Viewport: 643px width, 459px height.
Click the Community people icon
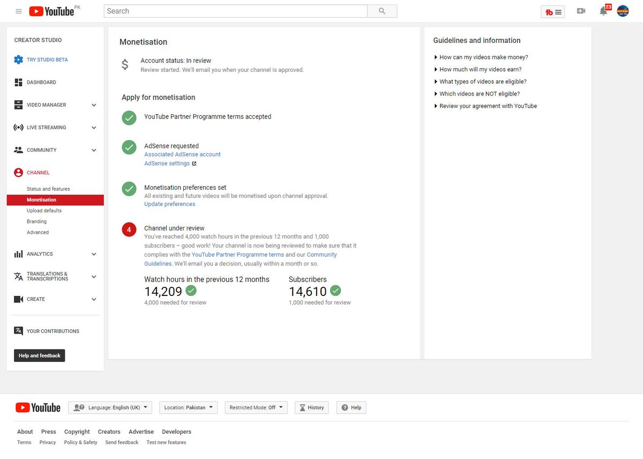[19, 150]
